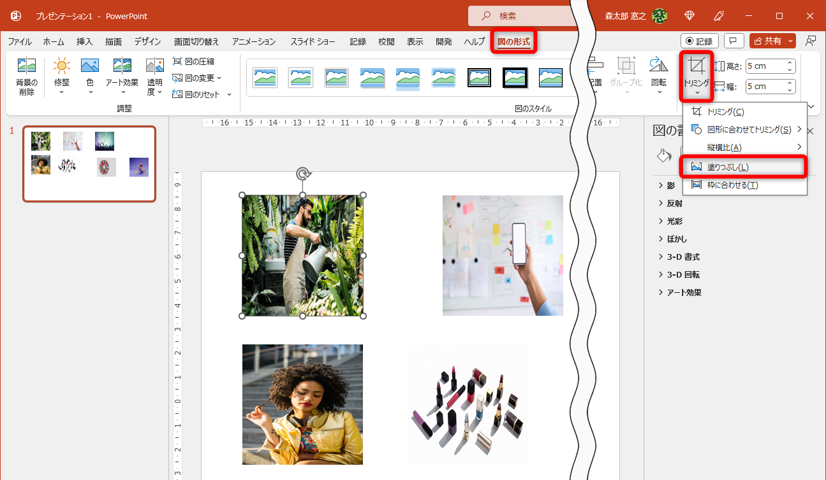
Task: Choose 塗りつぶし(L) from the crop menu
Action: click(x=744, y=167)
